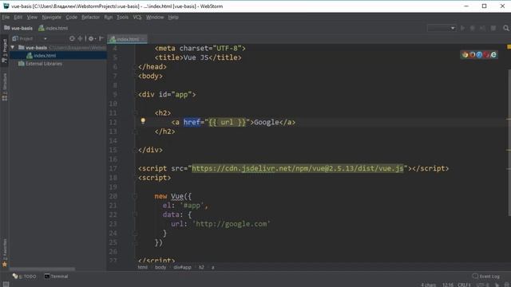Screen dimensions: 511x287
Task: Open the File menu
Action: point(6,18)
